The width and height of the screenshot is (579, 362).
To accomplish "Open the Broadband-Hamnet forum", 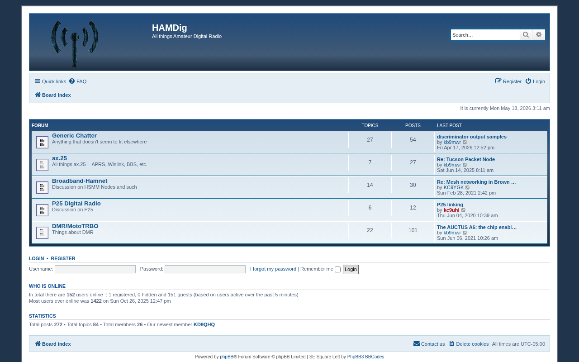I will (80, 181).
